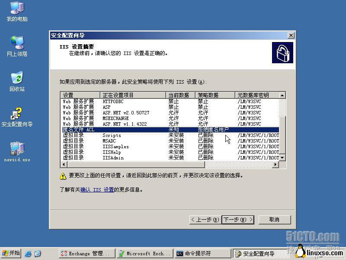Viewport: 346px width, 260px height.
Task: Switch to 命令提示符 taskbar window
Action: coord(202,253)
